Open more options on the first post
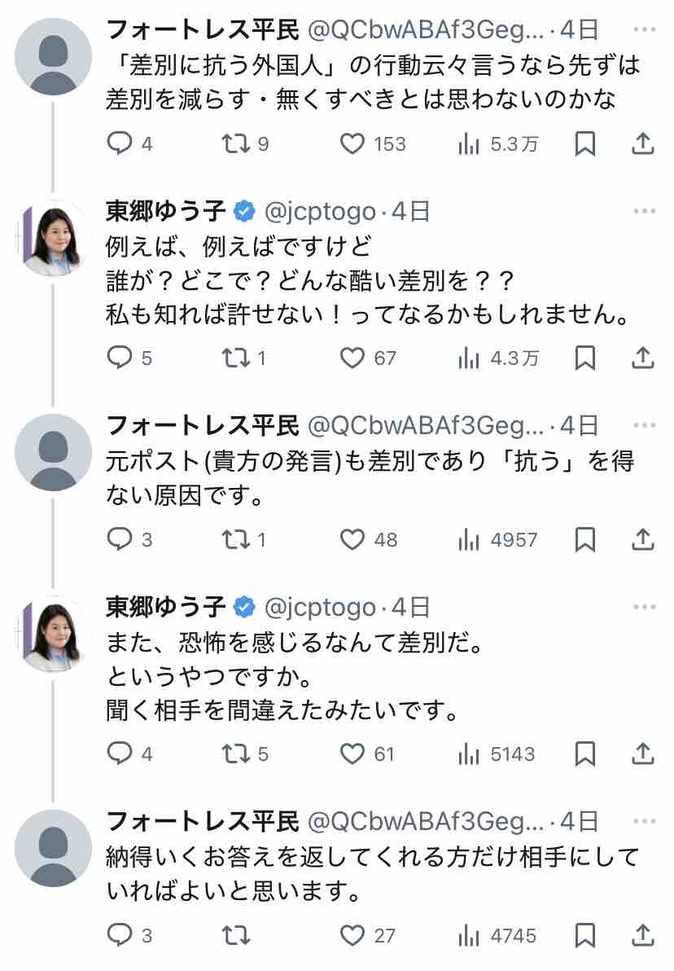 [644, 29]
